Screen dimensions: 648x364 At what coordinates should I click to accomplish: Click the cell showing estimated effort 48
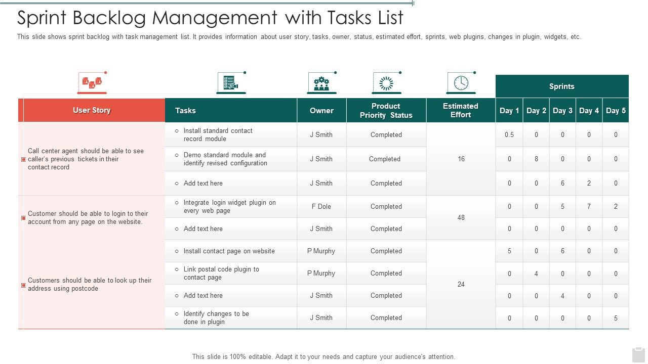[461, 217]
